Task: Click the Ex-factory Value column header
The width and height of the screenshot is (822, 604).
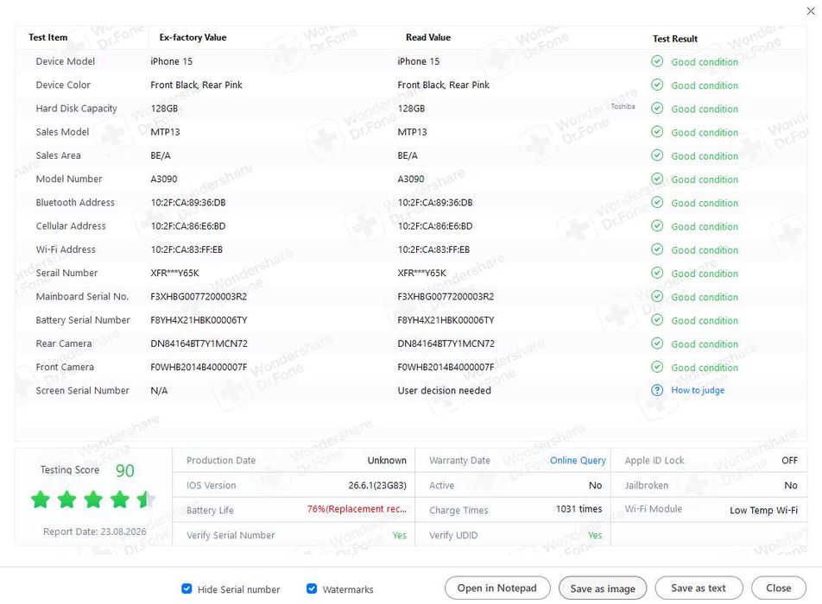Action: point(193,37)
